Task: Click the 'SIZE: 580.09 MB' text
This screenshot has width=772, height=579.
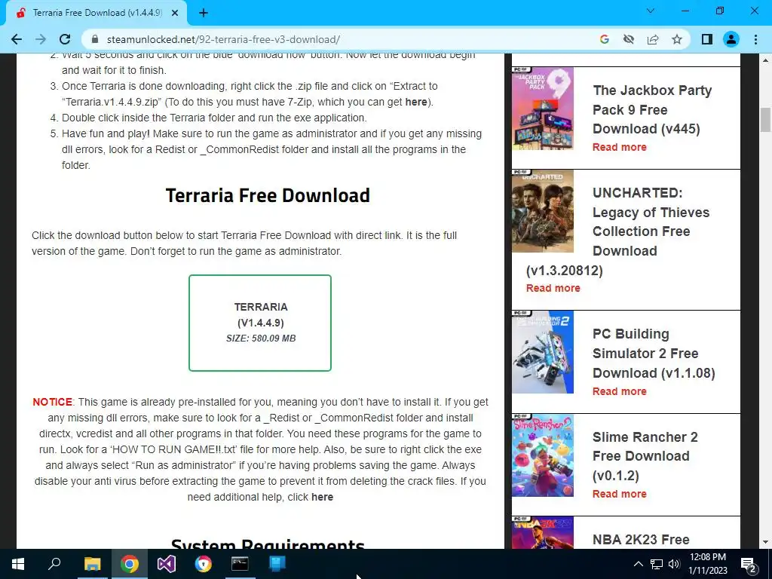Action: [261, 339]
